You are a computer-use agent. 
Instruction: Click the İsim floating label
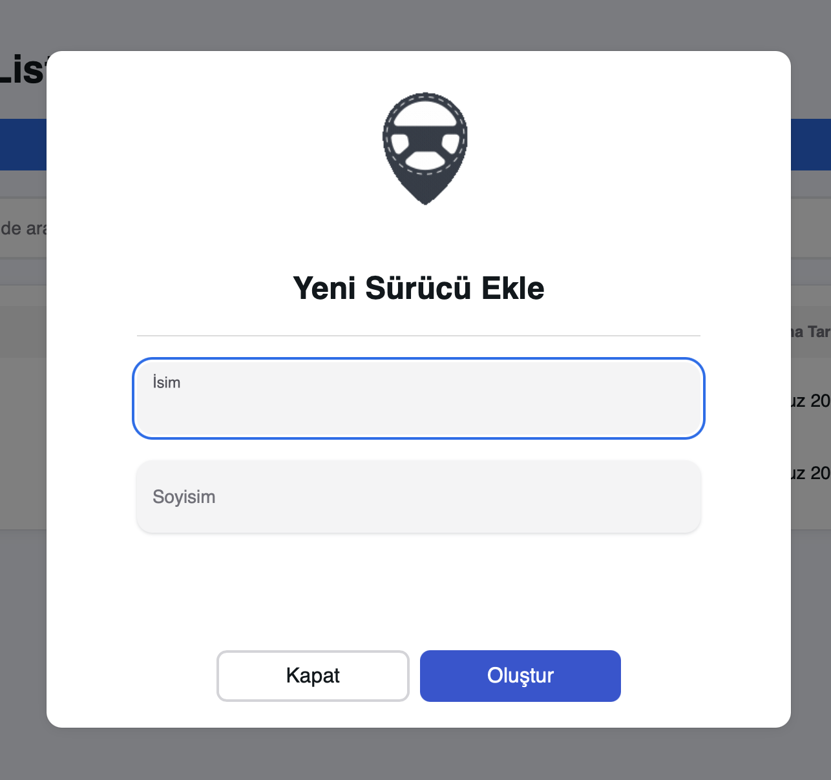[166, 382]
